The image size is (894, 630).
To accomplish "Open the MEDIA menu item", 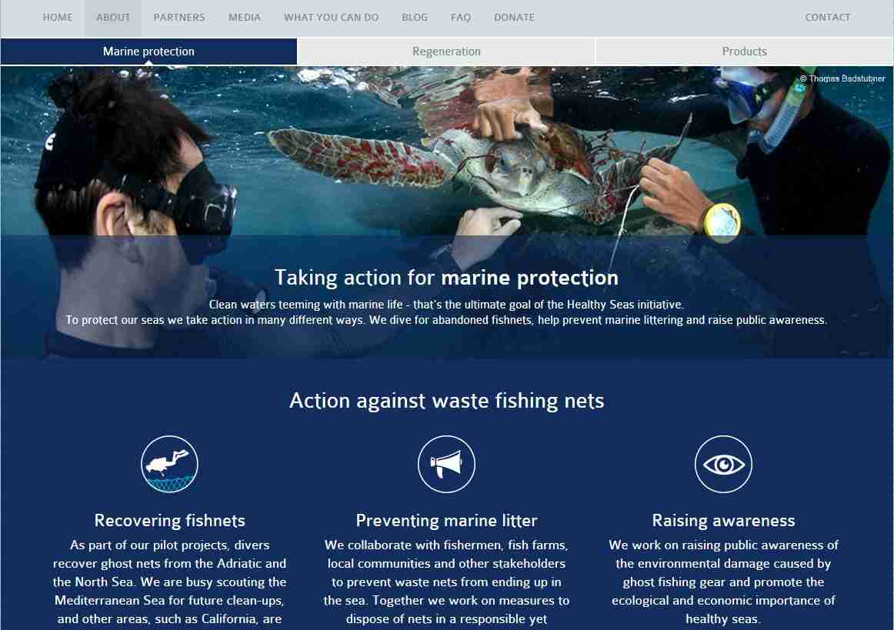I will pyautogui.click(x=245, y=18).
